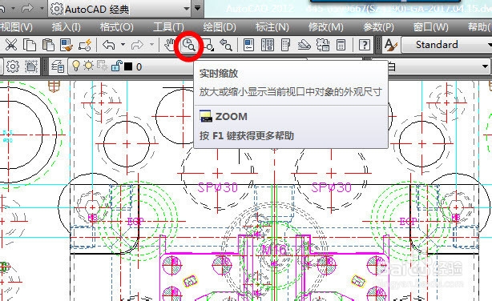Open the Block Editor icon with lightning bolt
Screen dimensions: 492x301
pos(85,45)
